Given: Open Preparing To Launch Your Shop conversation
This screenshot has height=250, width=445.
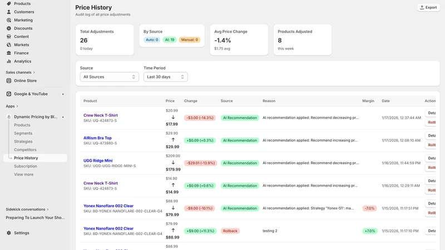Looking at the screenshot, I should [35, 218].
